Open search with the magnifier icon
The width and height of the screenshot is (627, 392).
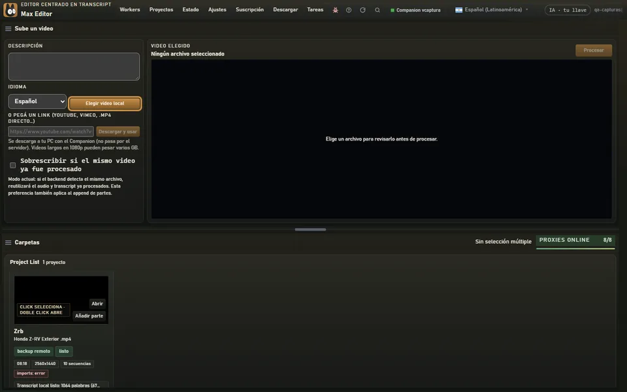click(377, 10)
